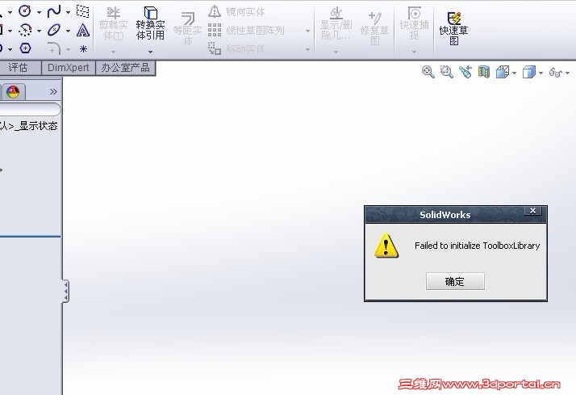This screenshot has height=395, width=576.
Task: Switch to the DimXpert tab
Action: [x=69, y=68]
